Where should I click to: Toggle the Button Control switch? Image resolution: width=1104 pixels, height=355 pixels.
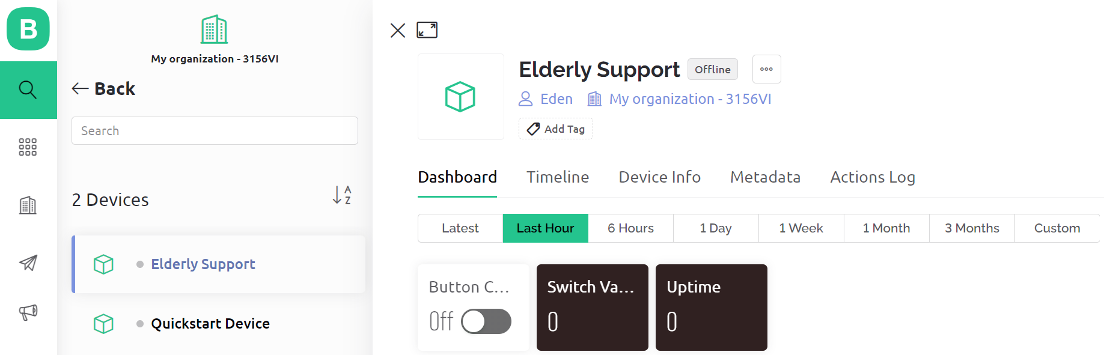[486, 321]
